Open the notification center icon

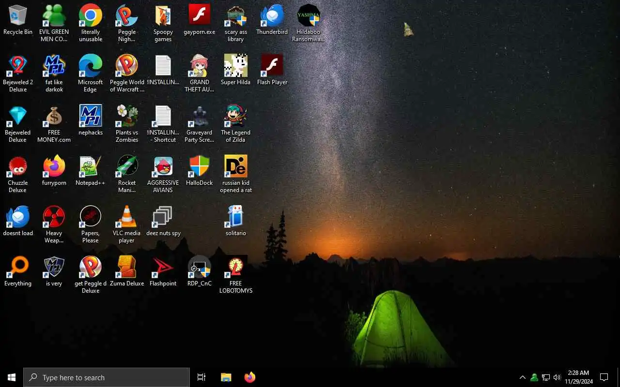[x=604, y=377]
